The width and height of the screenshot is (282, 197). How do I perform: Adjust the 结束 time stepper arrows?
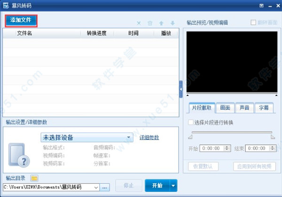click(x=273, y=148)
